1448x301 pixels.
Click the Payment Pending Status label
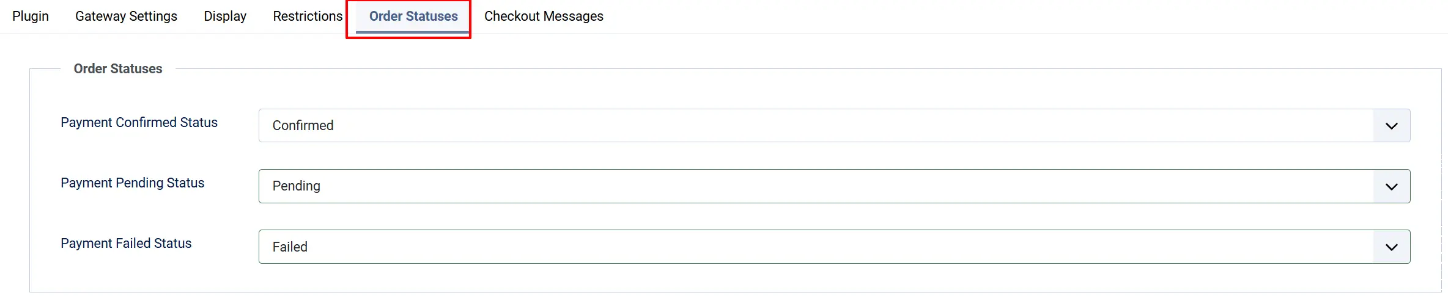pos(132,183)
